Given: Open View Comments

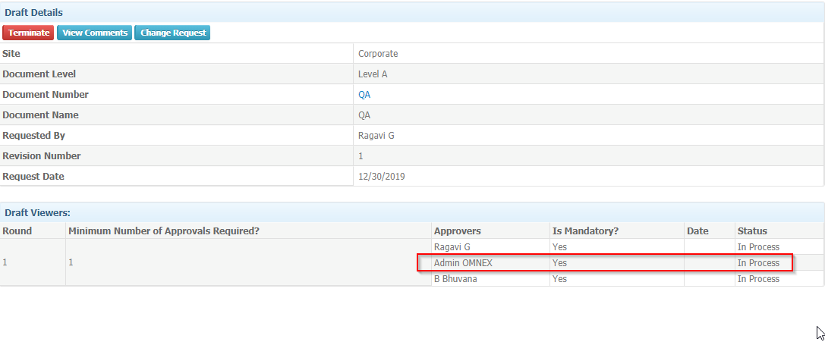Looking at the screenshot, I should [95, 33].
